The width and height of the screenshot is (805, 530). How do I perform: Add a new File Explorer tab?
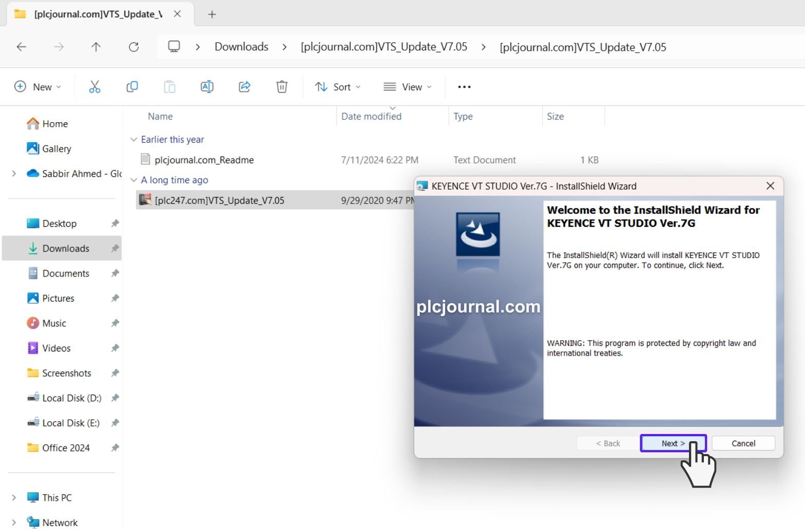[212, 14]
